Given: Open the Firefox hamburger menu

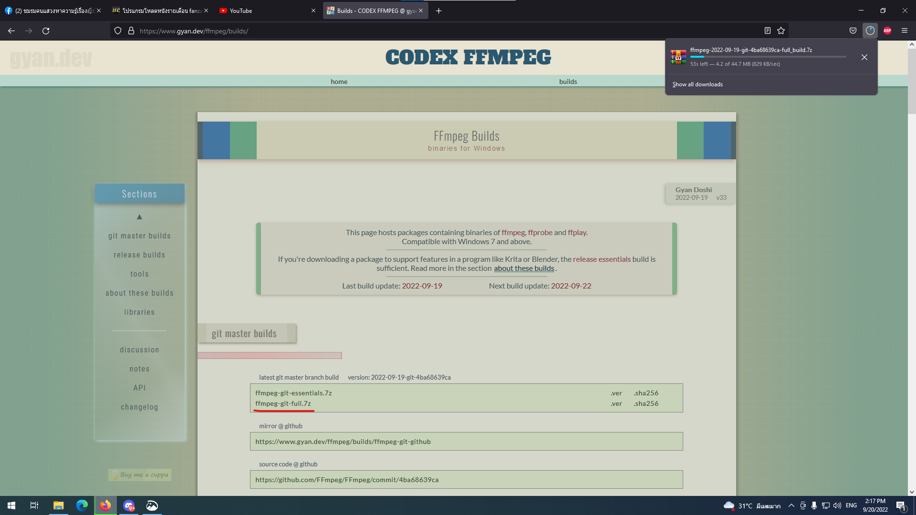Looking at the screenshot, I should click(905, 31).
